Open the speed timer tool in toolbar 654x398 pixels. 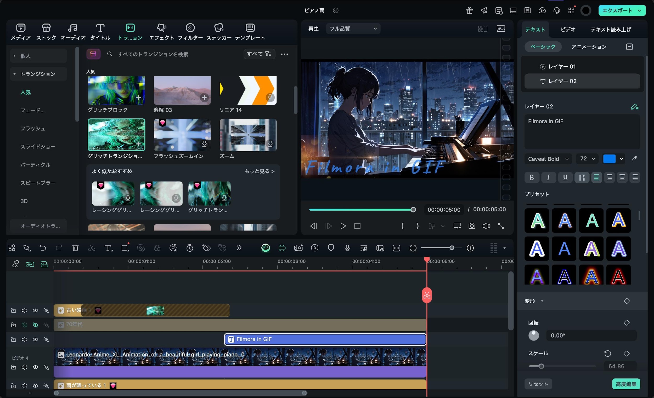point(190,248)
